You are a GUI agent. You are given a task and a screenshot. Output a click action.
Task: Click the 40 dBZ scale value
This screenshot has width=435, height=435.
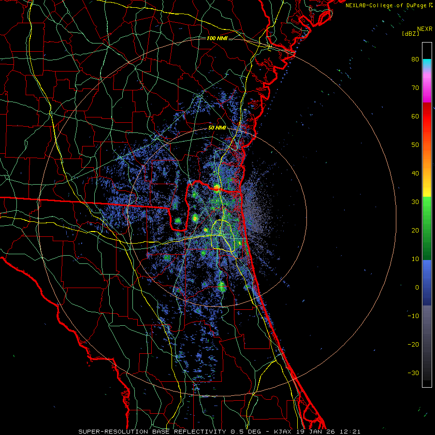(x=415, y=173)
